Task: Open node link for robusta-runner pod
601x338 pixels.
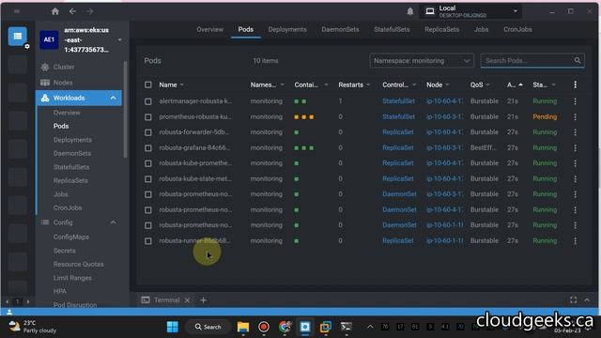Action: [444, 240]
